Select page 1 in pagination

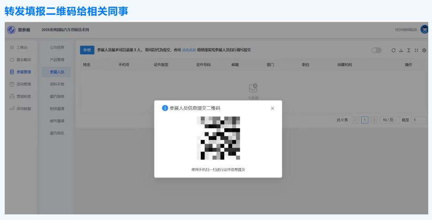tap(365, 120)
